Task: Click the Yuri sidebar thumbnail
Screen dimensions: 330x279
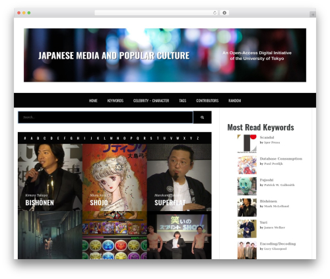Action: (x=247, y=229)
